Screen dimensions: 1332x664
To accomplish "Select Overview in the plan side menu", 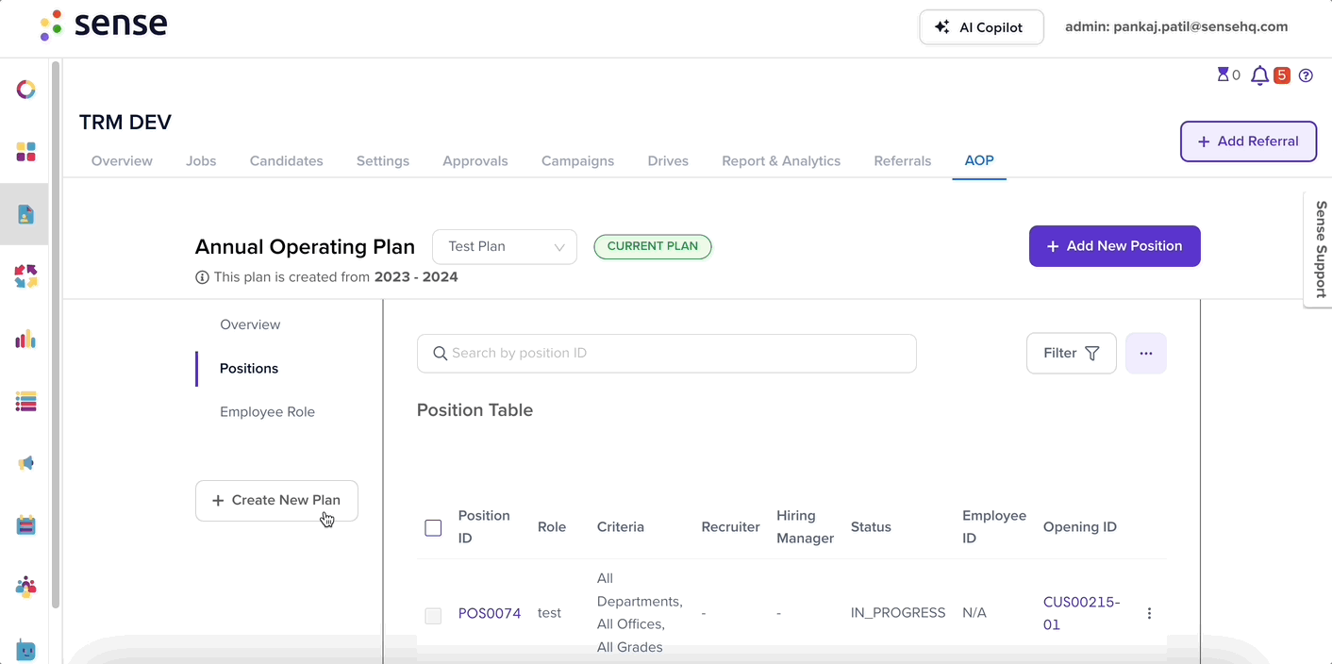I will [x=250, y=324].
